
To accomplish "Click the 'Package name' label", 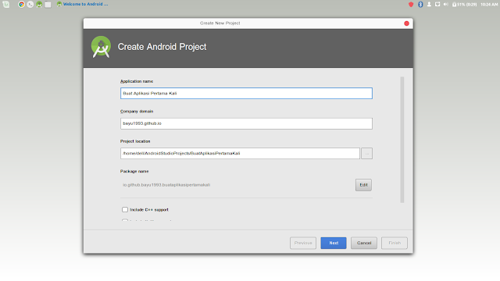I will coord(134,172).
